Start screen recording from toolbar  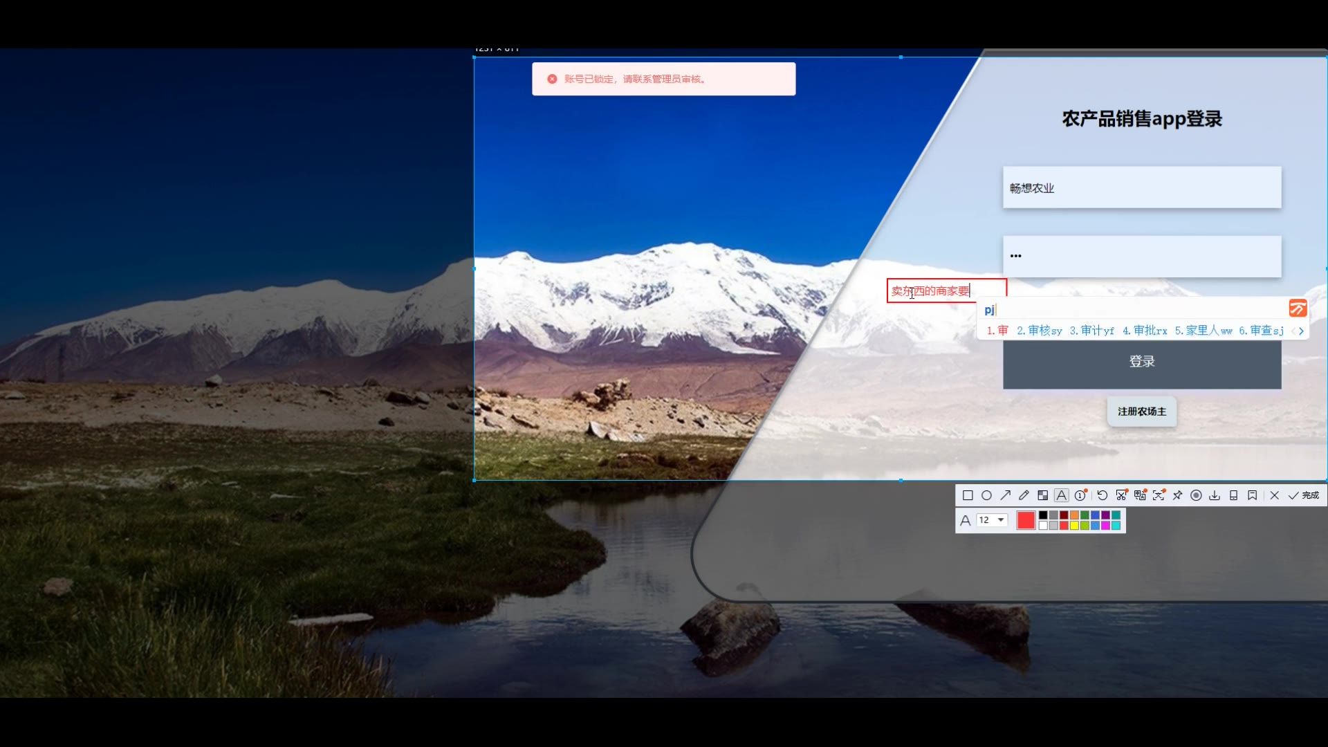tap(1196, 495)
